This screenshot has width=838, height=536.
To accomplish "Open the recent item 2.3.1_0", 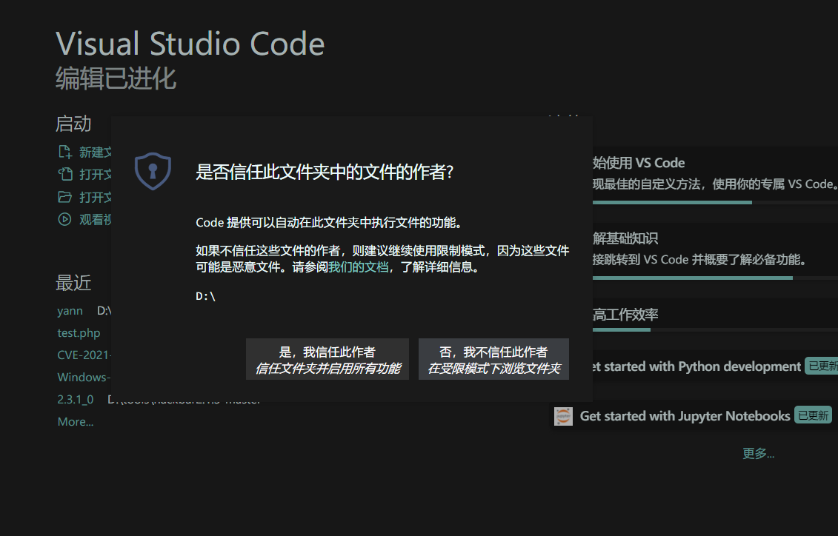I will tap(76, 399).
